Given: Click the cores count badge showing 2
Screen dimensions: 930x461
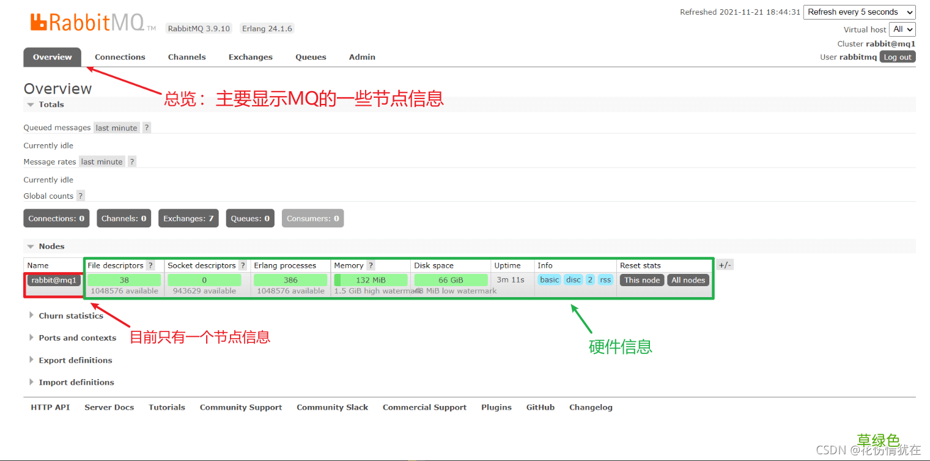Looking at the screenshot, I should pyautogui.click(x=589, y=279).
